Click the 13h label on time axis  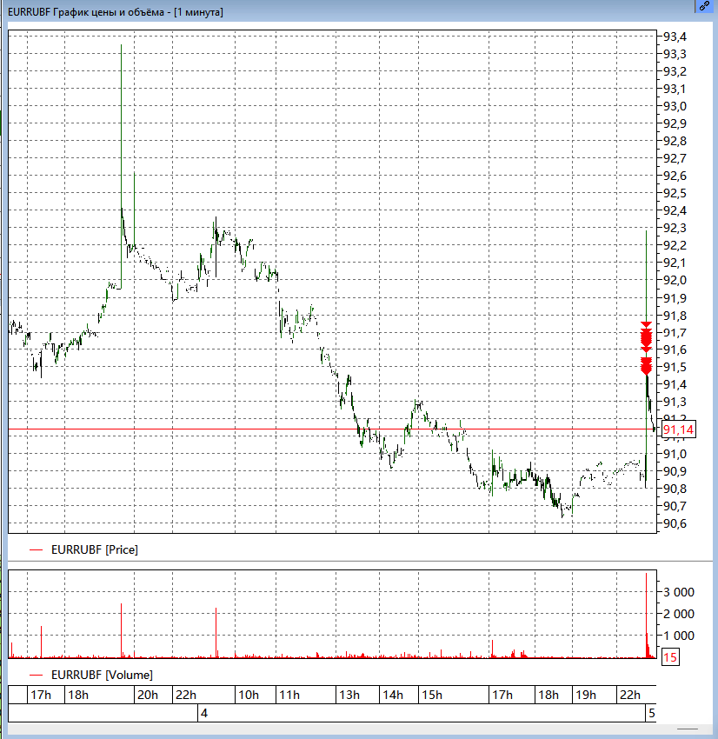[x=349, y=695]
